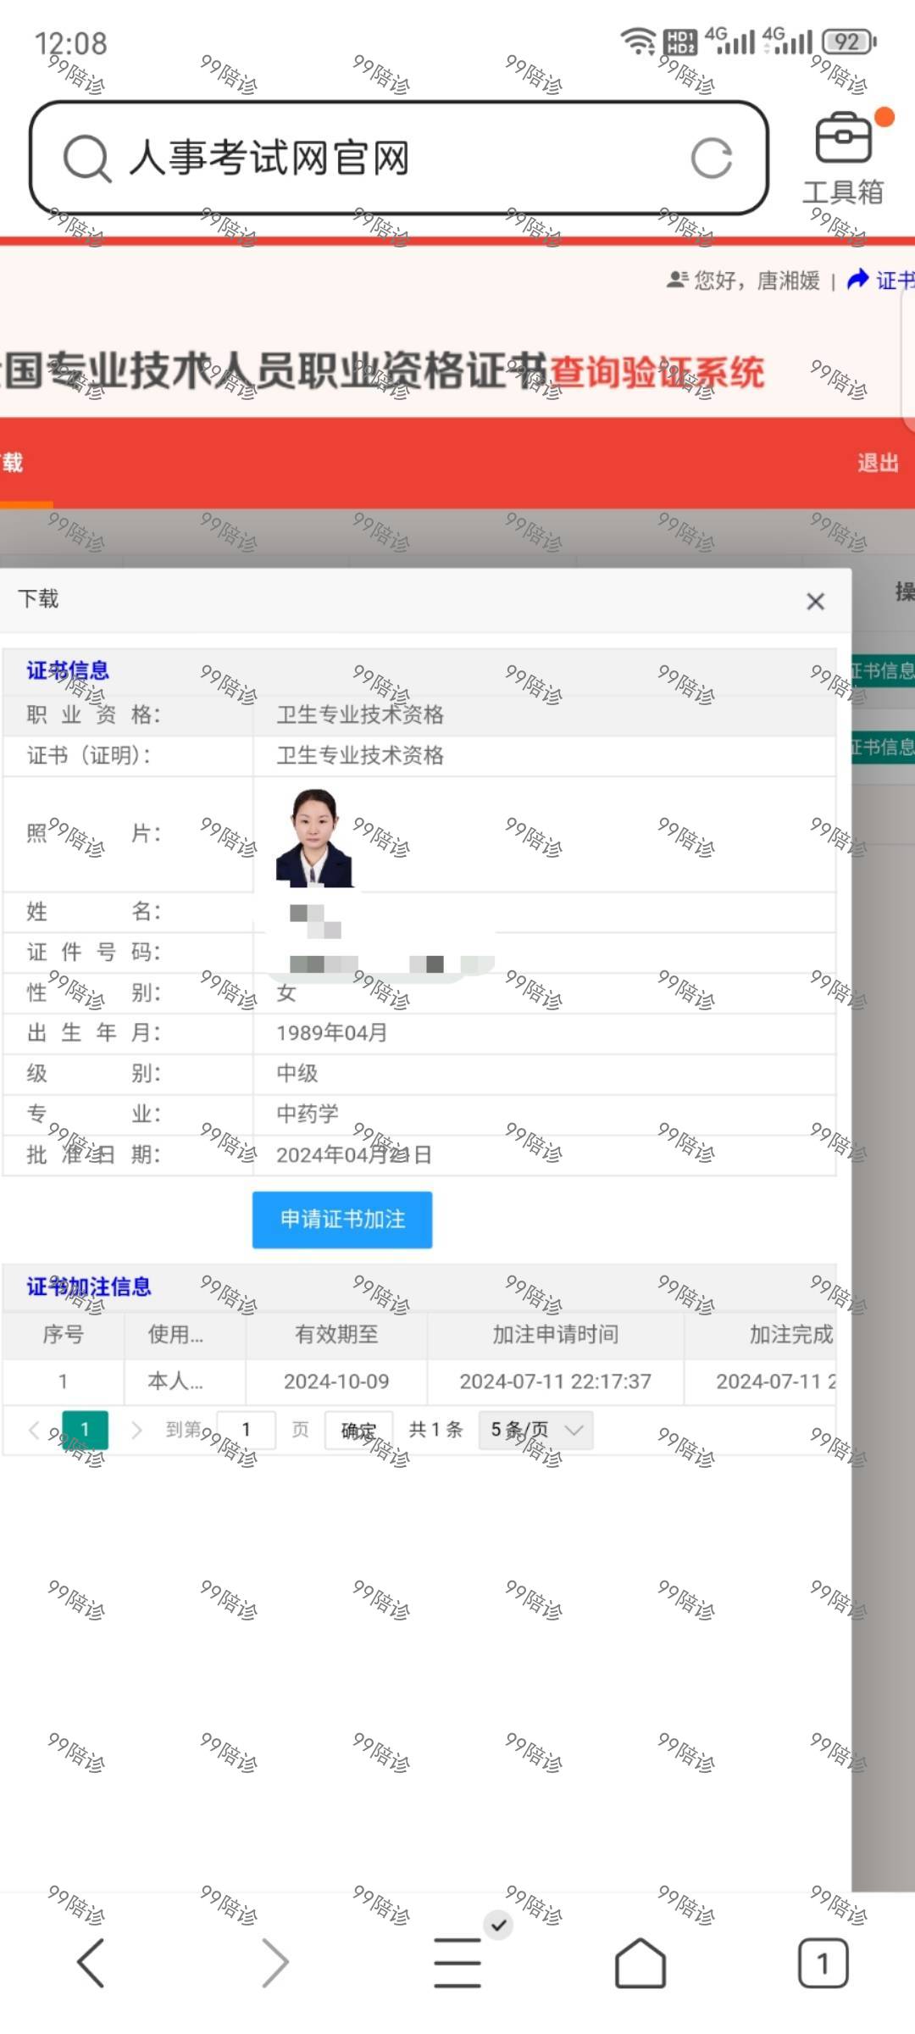This screenshot has height=2034, width=915.
Task: Tap the address bar search text
Action: [269, 158]
